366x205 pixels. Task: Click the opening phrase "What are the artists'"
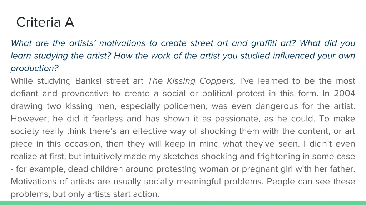tap(53, 43)
